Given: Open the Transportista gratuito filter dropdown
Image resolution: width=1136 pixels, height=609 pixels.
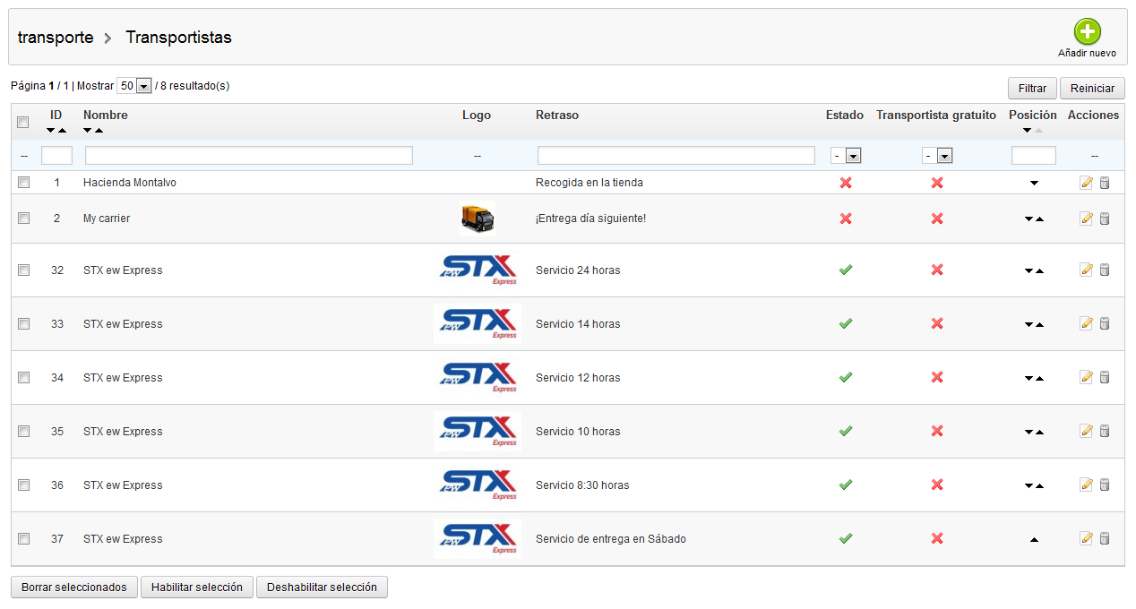Looking at the screenshot, I should (x=937, y=156).
